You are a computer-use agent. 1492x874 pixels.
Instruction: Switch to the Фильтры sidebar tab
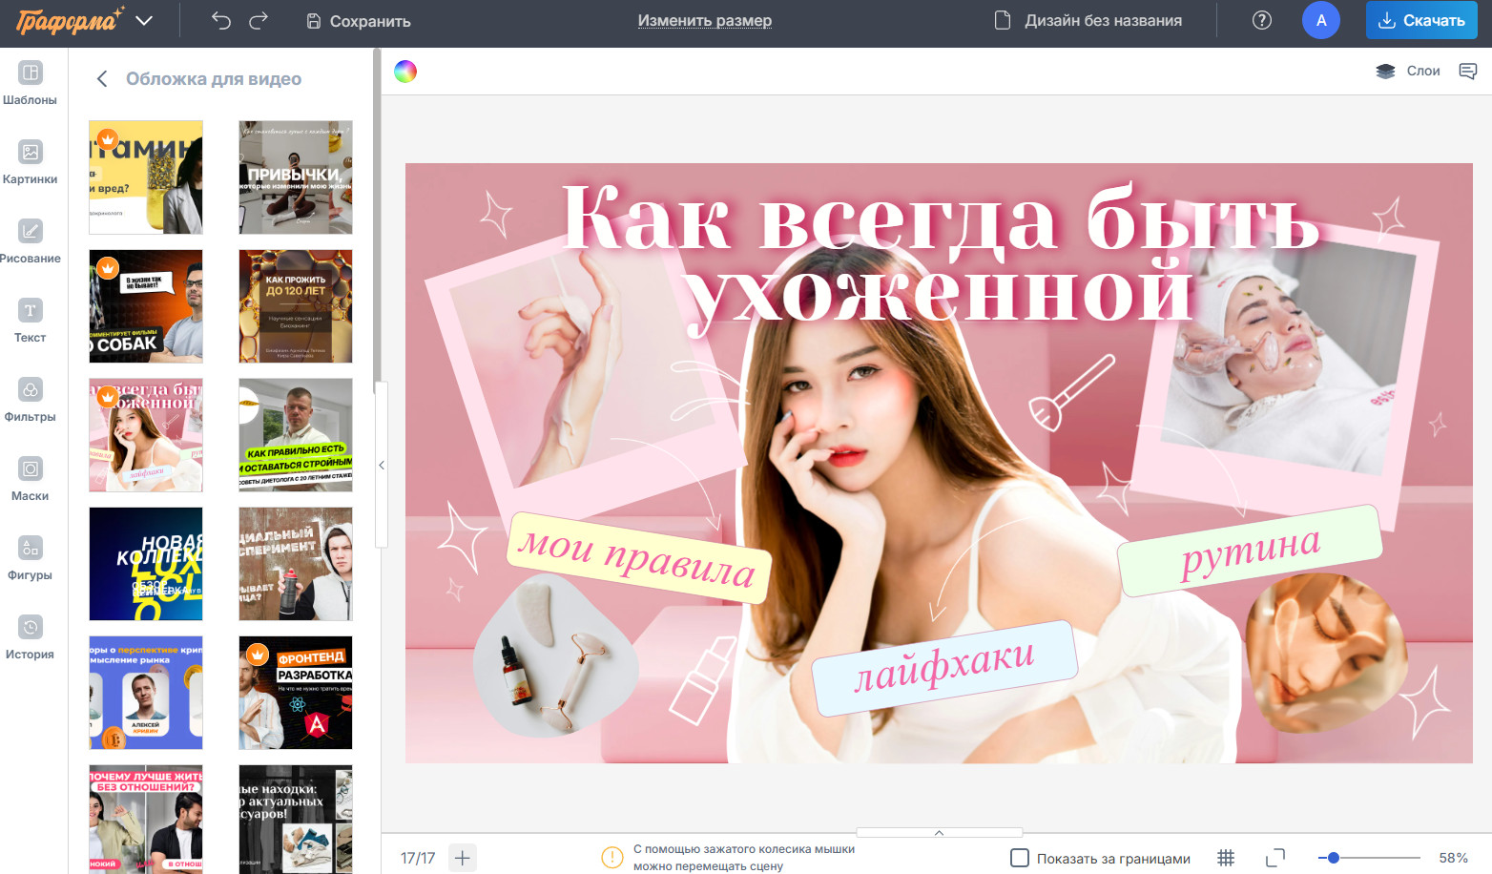(x=30, y=400)
